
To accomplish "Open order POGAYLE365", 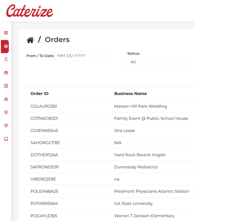I will pyautogui.click(x=44, y=216).
